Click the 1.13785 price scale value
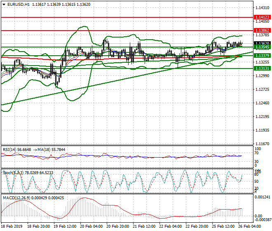This screenshot has height=231, width=272. (262, 35)
